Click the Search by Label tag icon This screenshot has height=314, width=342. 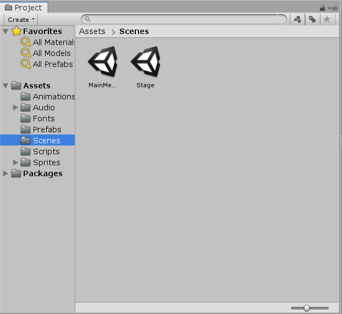[x=312, y=19]
